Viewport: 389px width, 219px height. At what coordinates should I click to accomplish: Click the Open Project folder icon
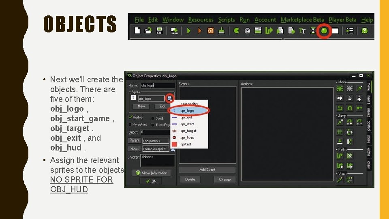pos(148,30)
